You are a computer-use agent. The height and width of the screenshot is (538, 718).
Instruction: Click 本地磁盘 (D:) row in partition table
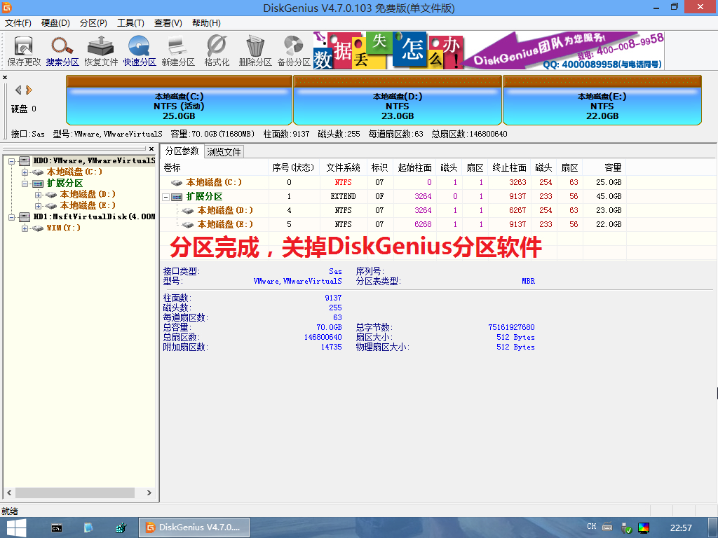coord(394,210)
